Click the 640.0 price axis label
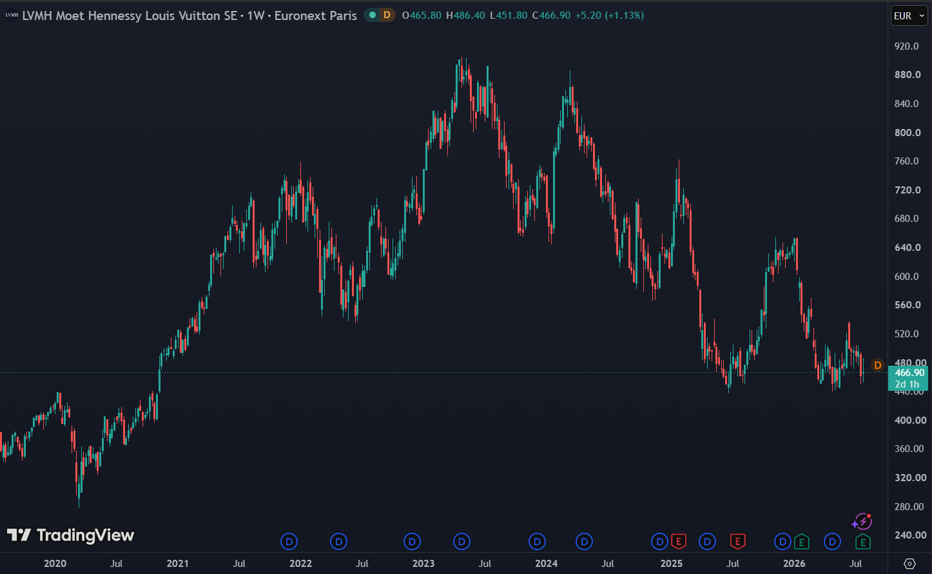 906,248
